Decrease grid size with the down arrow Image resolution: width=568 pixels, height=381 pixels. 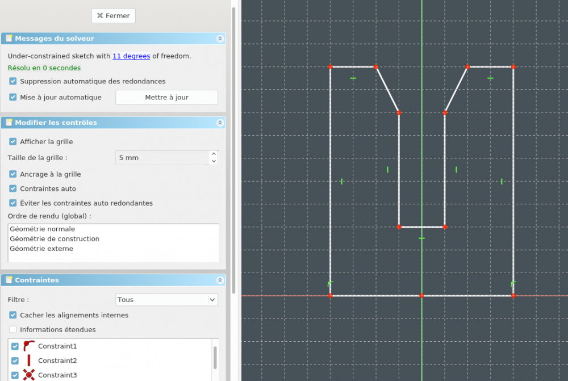[x=214, y=161]
